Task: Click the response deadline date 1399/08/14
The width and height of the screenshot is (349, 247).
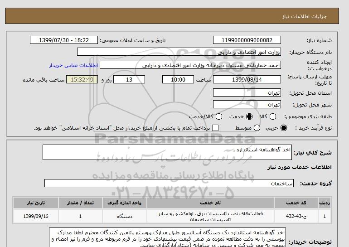Action: pyautogui.click(x=247, y=79)
